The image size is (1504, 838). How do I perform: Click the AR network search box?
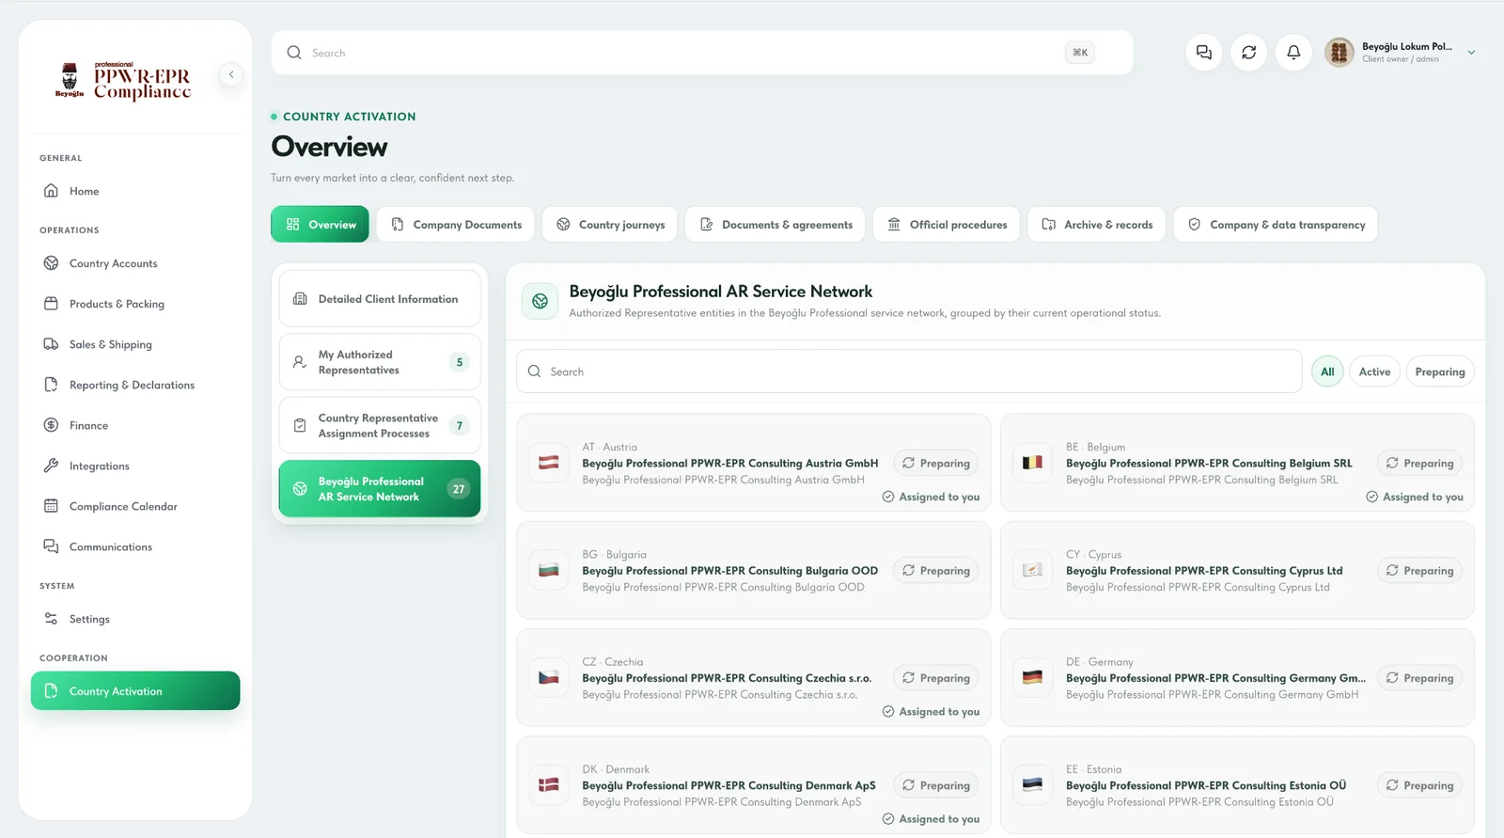(x=909, y=372)
